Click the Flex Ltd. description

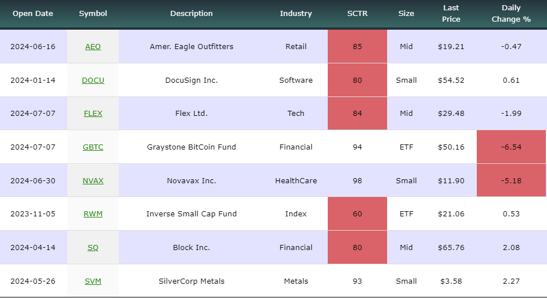click(191, 114)
